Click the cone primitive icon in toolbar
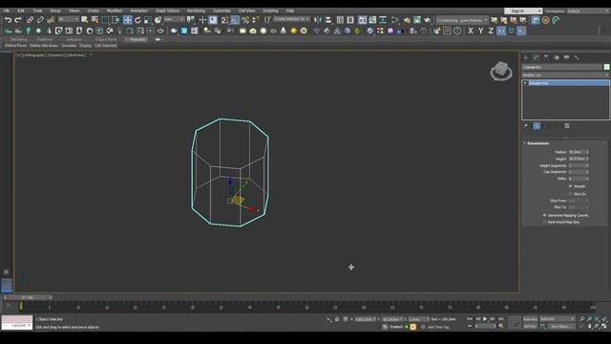 284,31
